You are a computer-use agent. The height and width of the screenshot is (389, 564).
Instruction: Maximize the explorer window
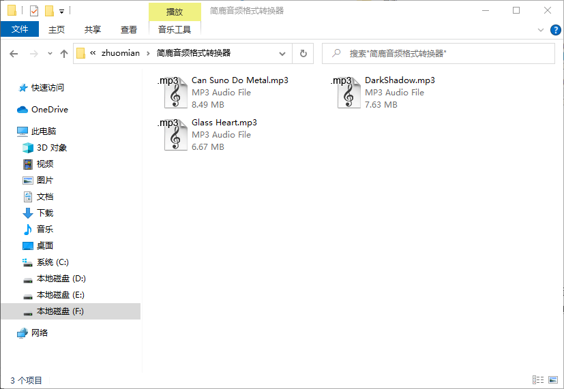[x=516, y=10]
